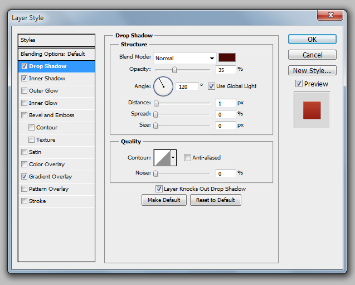Click the Angle dial control
The width and height of the screenshot is (355, 285).
point(163,86)
